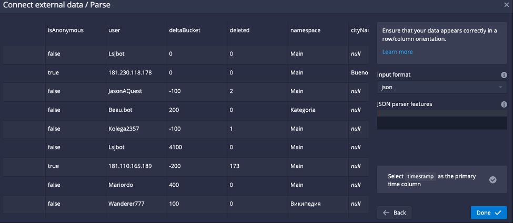The width and height of the screenshot is (514, 224).
Task: Go Back to the previous step
Action: (395, 212)
